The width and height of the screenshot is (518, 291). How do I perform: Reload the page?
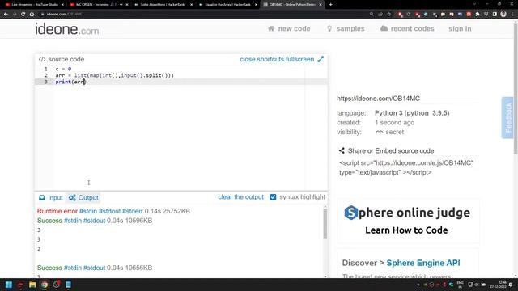pos(23,15)
